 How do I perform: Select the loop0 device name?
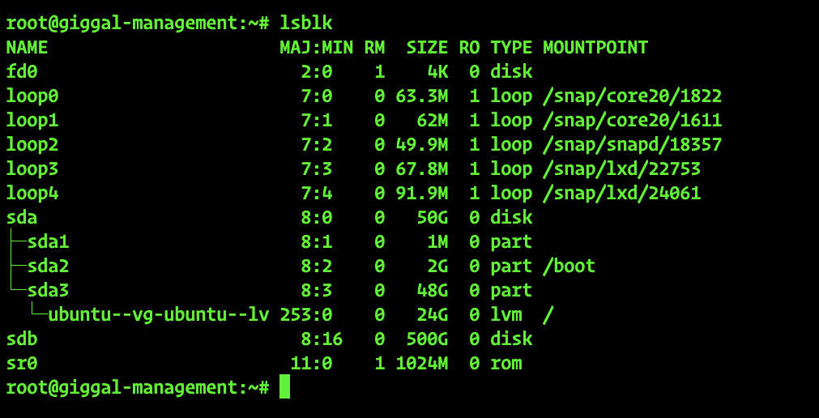[32, 96]
